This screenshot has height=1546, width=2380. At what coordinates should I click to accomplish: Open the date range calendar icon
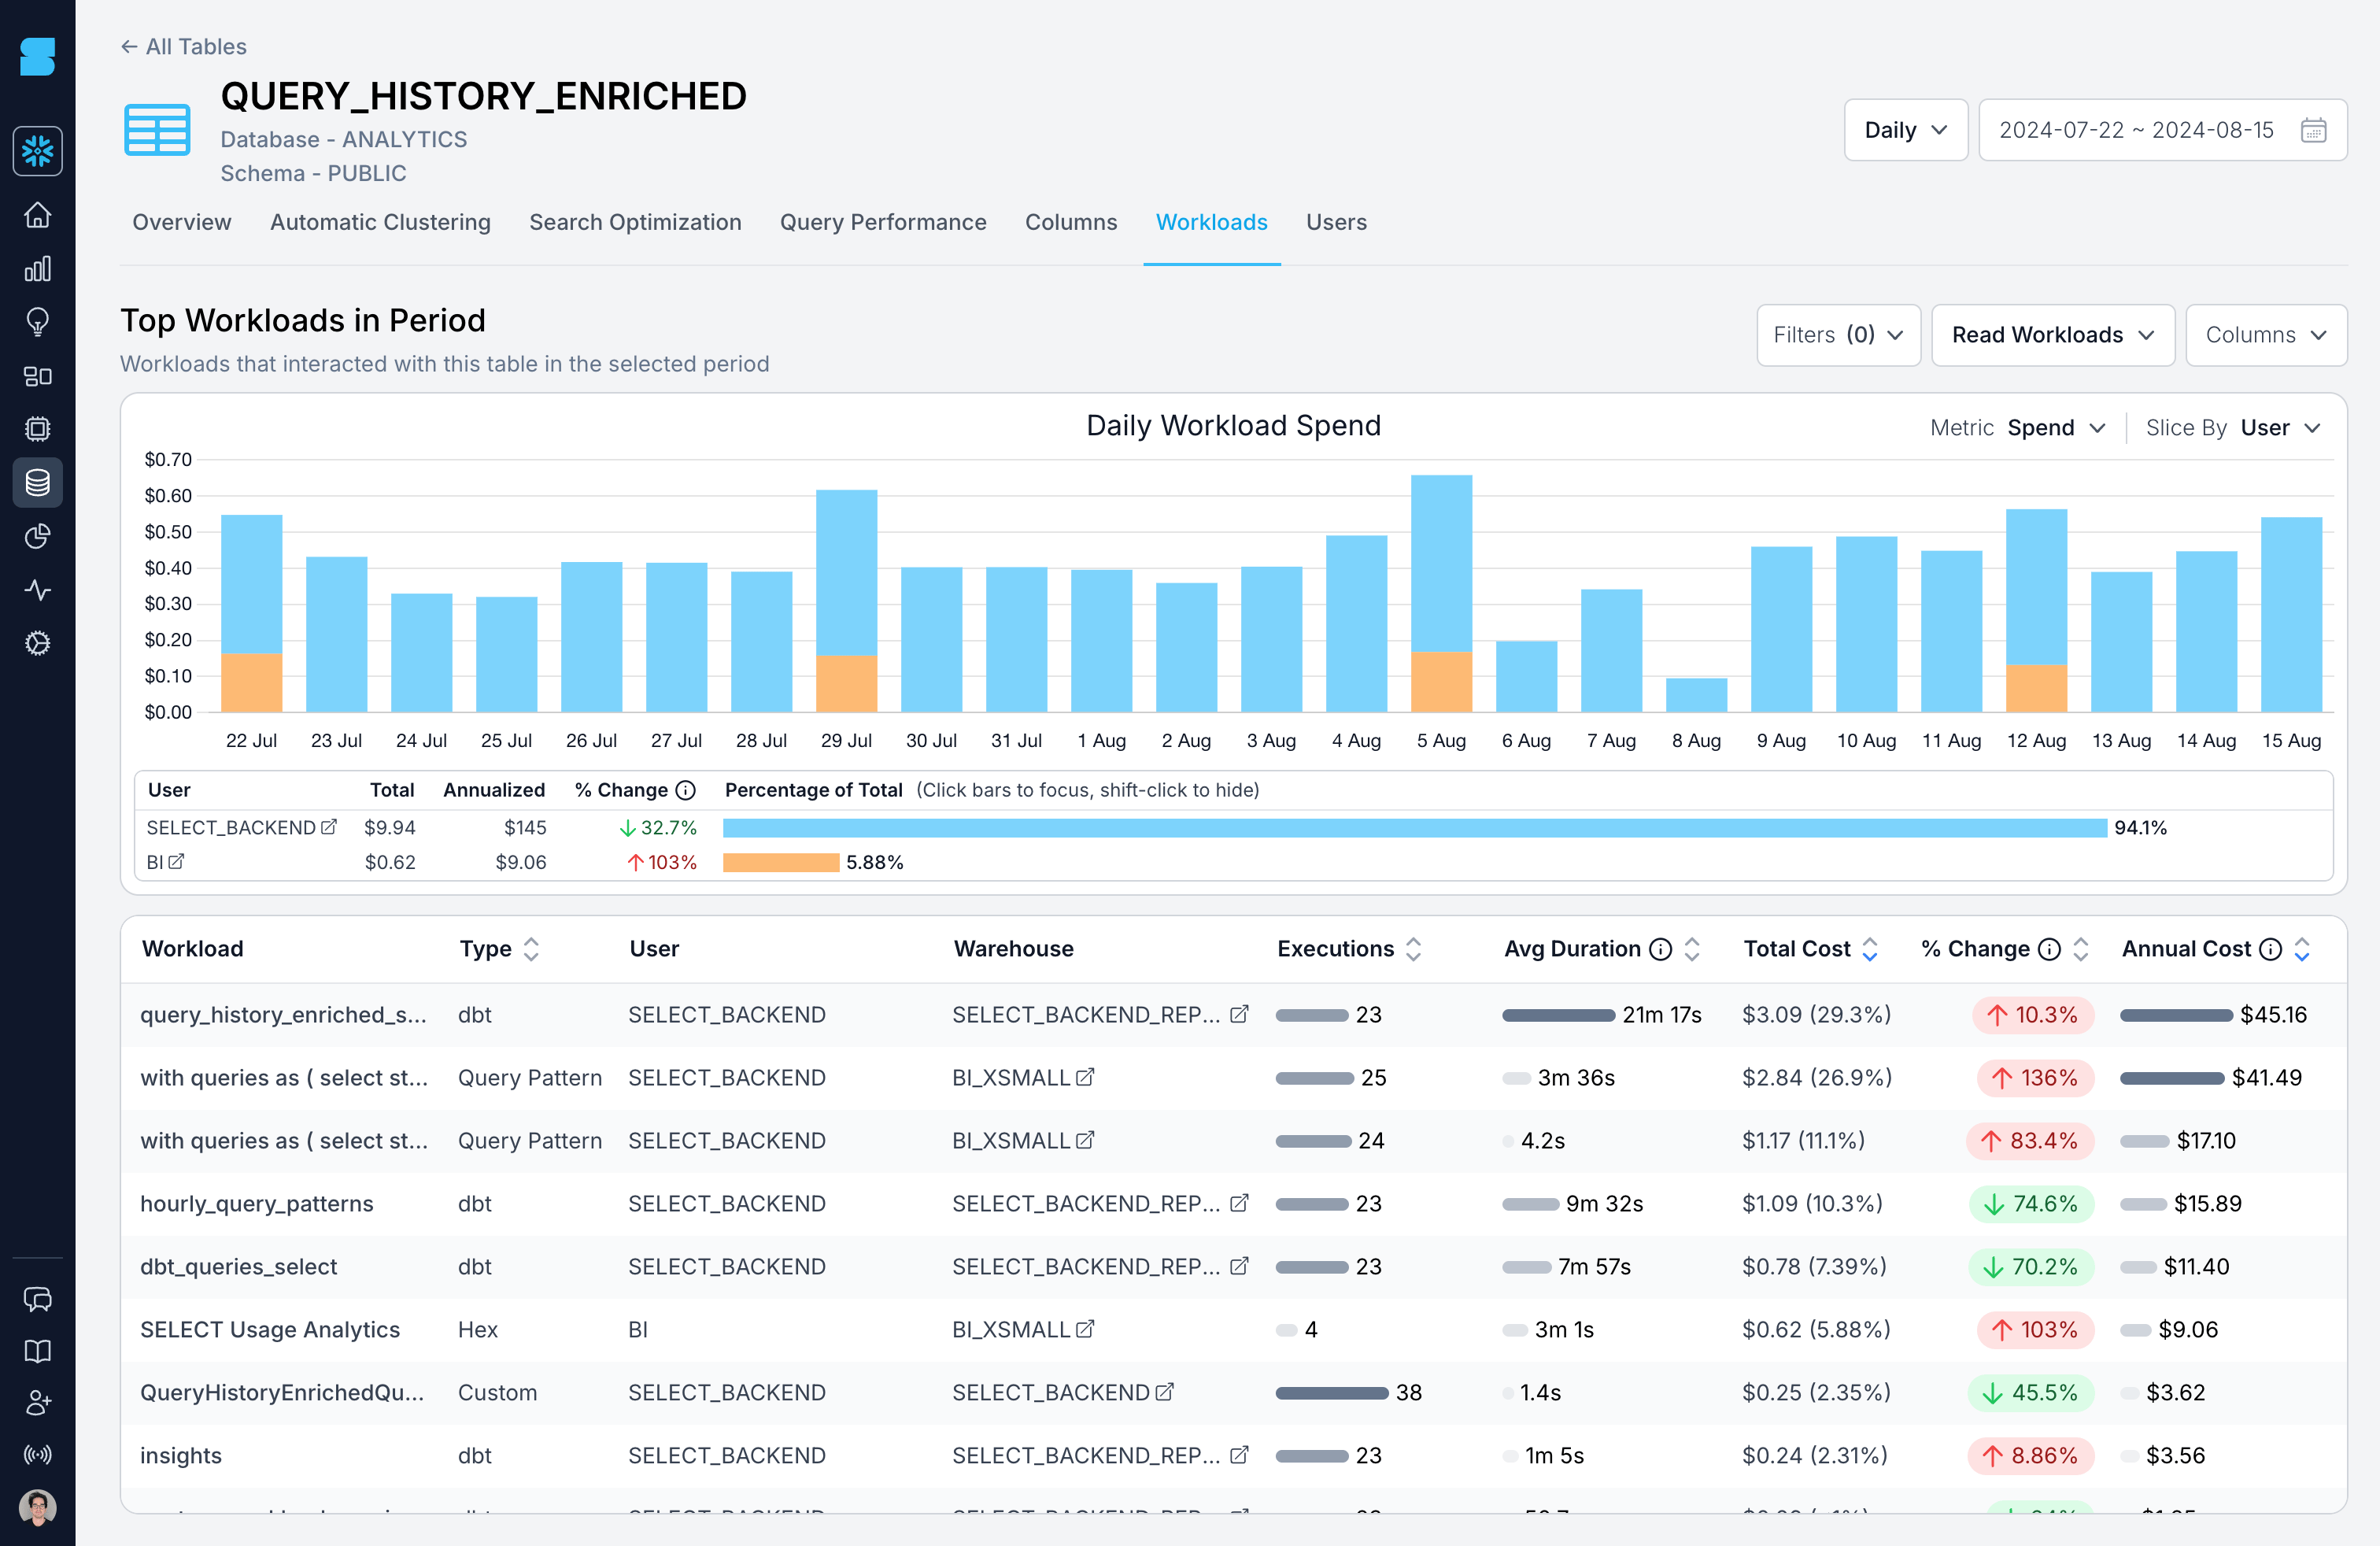(2313, 130)
